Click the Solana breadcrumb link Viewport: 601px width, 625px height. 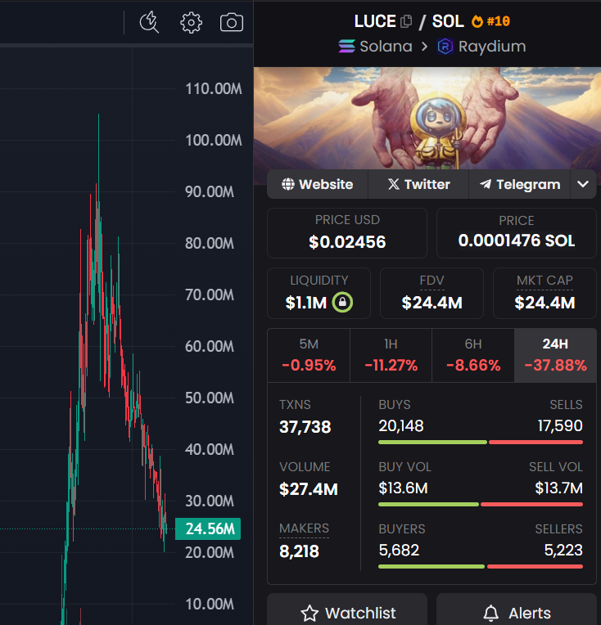pyautogui.click(x=386, y=47)
